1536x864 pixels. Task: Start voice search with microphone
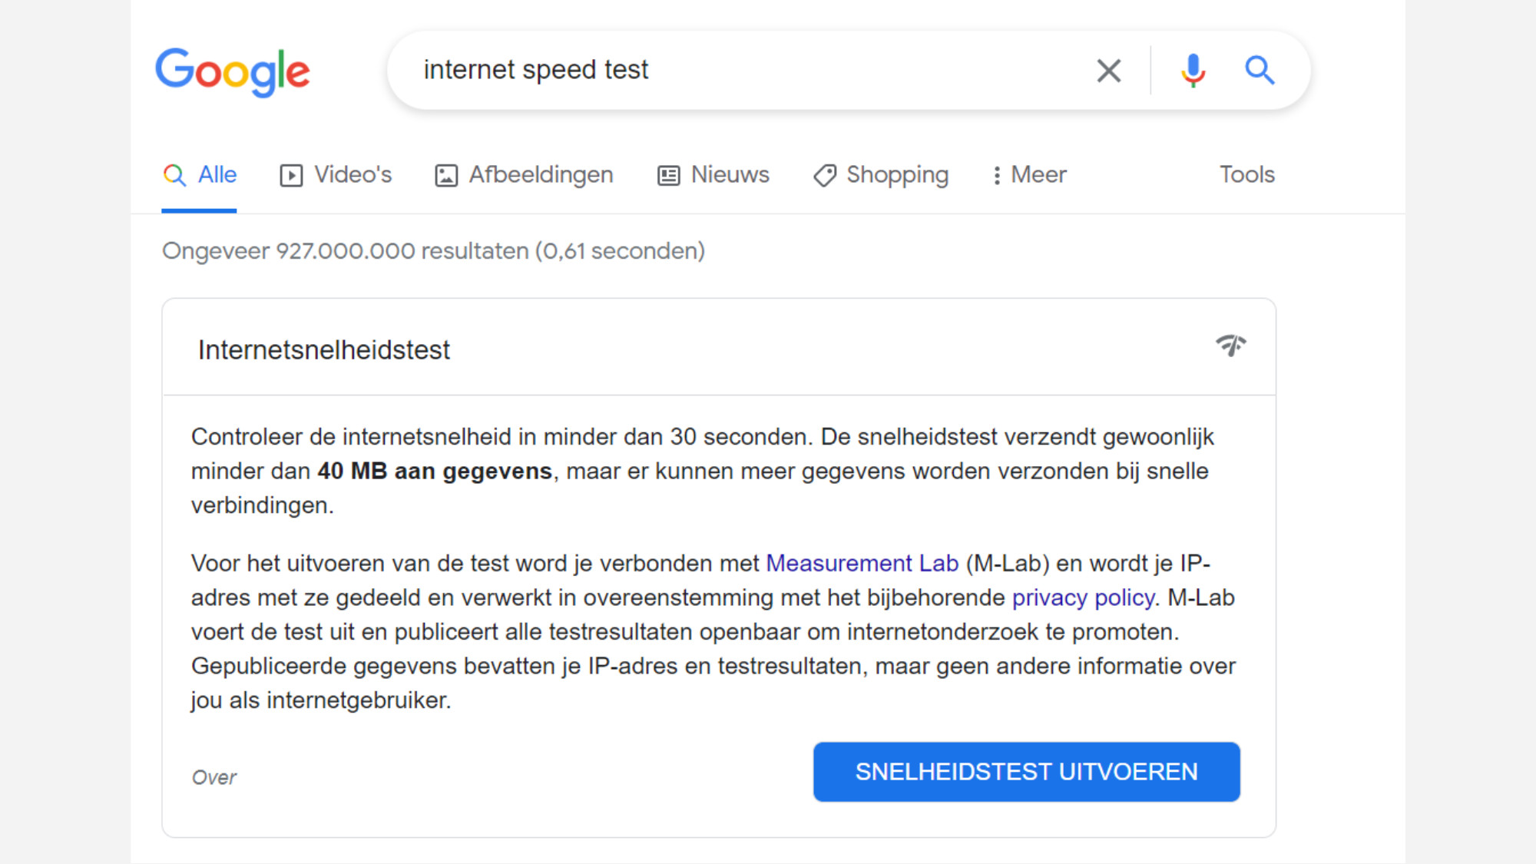[x=1193, y=71]
